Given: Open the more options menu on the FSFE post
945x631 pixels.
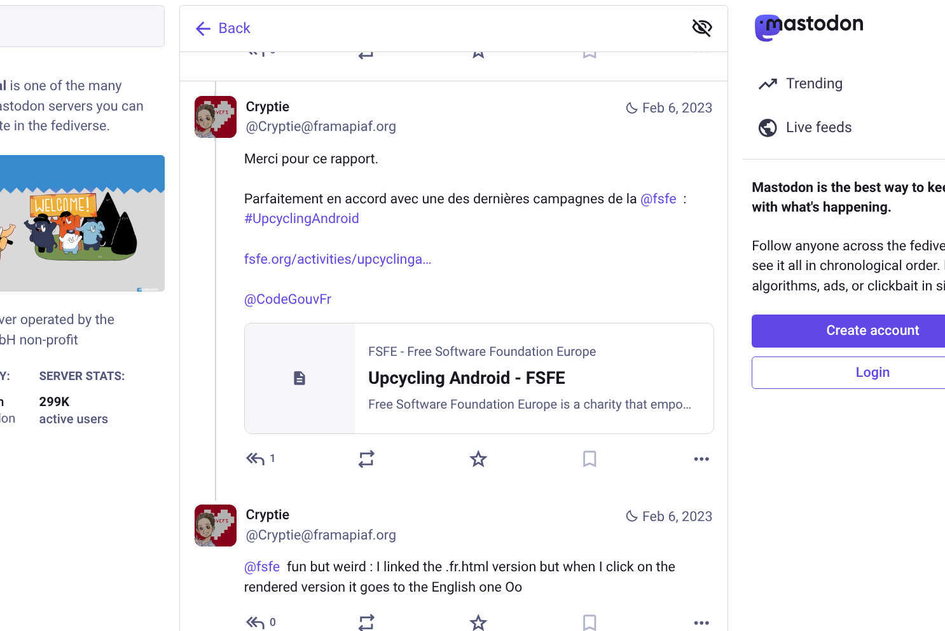Looking at the screenshot, I should [701, 459].
